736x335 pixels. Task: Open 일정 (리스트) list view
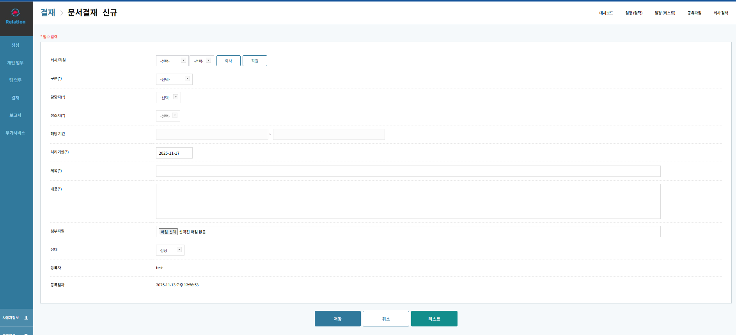(x=665, y=13)
